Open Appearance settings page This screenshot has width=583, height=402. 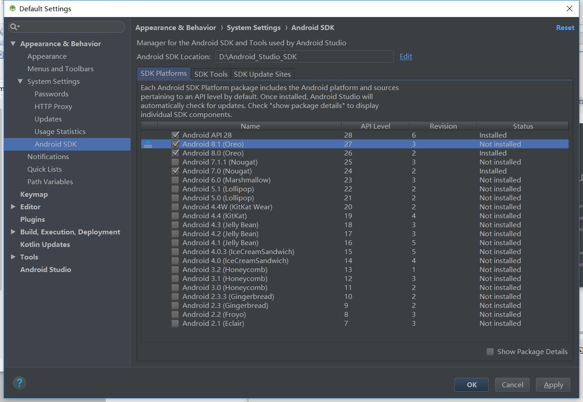point(47,56)
